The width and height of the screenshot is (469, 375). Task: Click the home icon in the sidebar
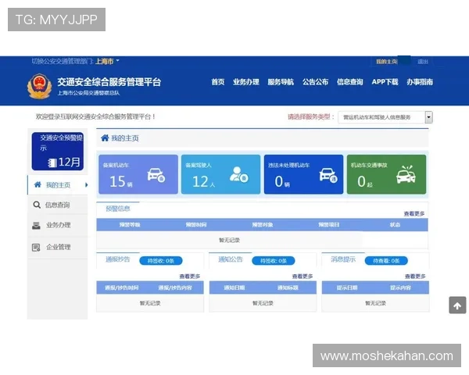click(38, 184)
